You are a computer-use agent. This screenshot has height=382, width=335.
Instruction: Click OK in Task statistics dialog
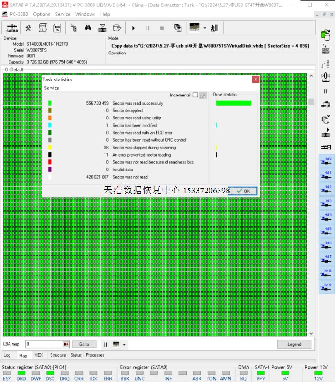[242, 191]
